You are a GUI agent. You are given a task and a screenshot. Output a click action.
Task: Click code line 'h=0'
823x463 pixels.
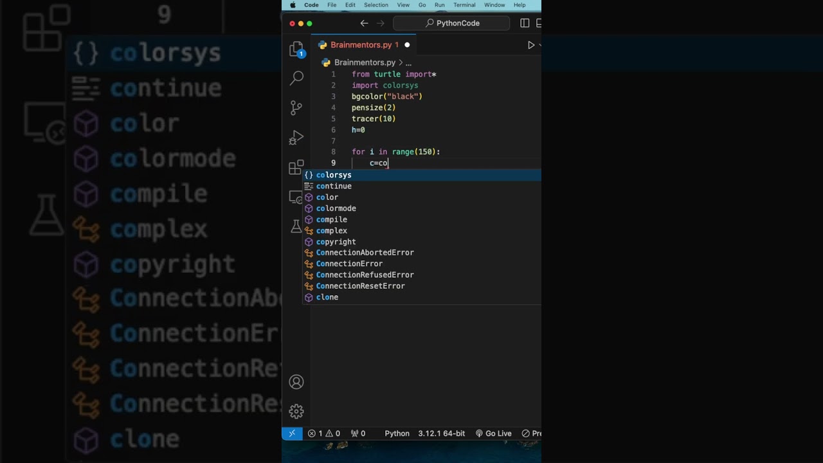358,130
